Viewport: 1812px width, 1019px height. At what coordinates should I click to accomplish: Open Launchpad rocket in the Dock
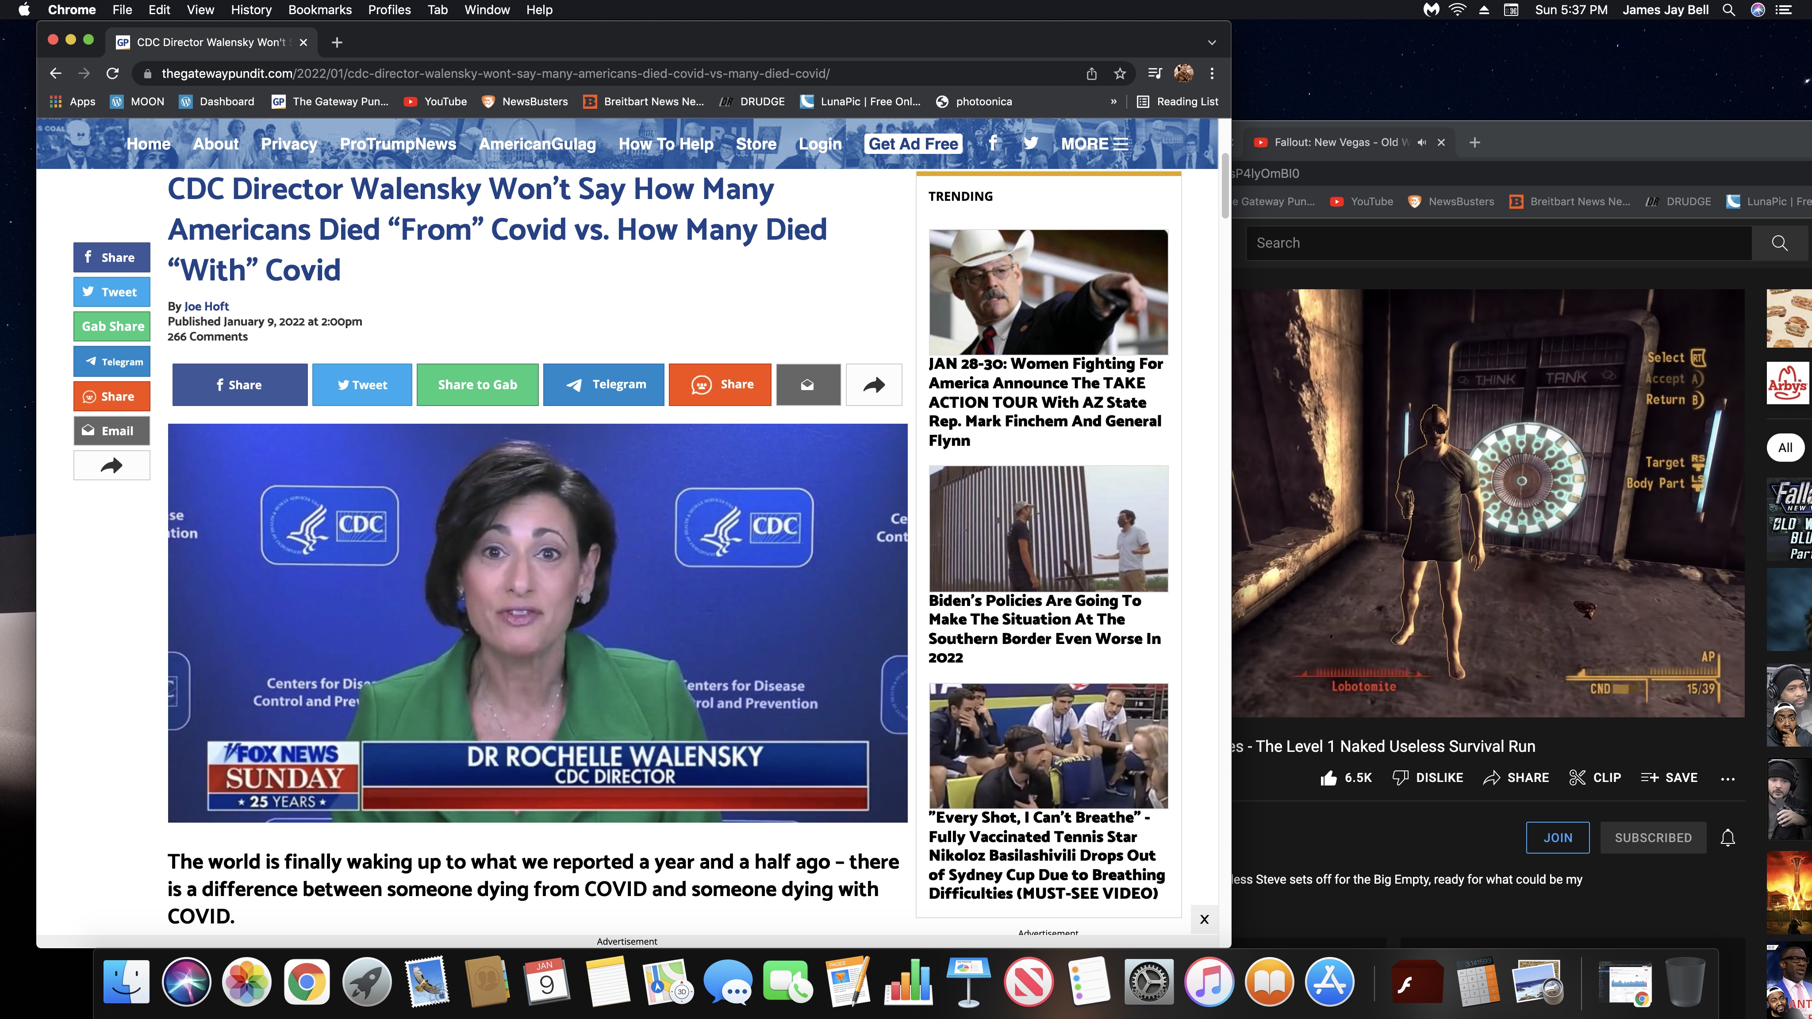coord(366,982)
